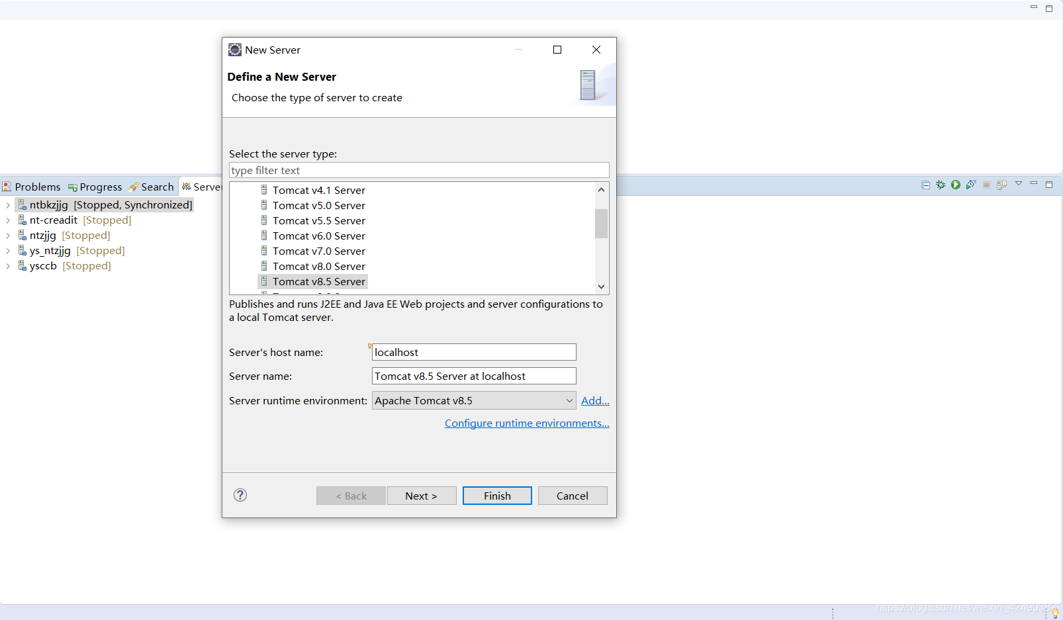This screenshot has width=1063, height=620.
Task: Click the light bulb tip icon in status bar
Action: click(1055, 613)
